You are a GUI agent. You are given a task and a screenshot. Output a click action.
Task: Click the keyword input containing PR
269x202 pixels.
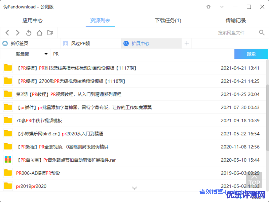[x=142, y=54]
